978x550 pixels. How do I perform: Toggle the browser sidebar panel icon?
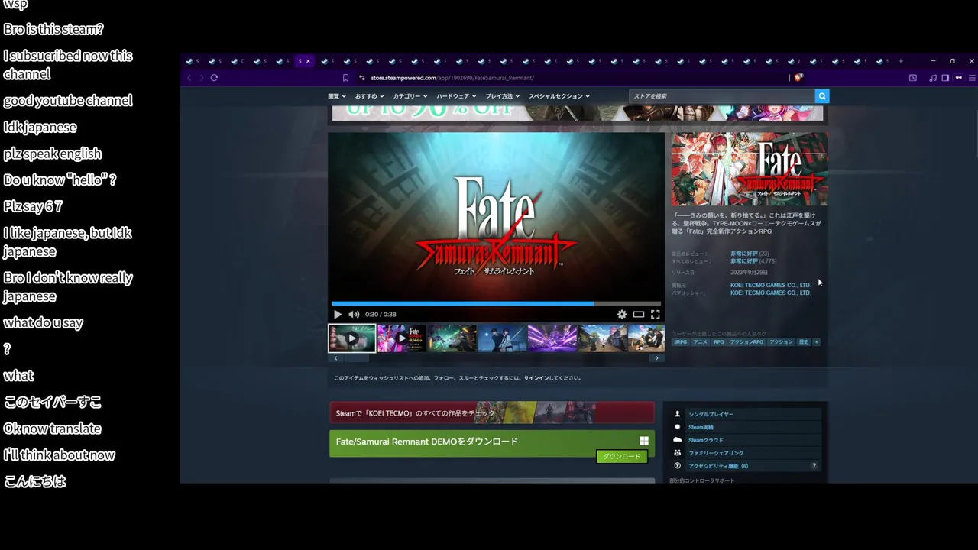[x=945, y=77]
